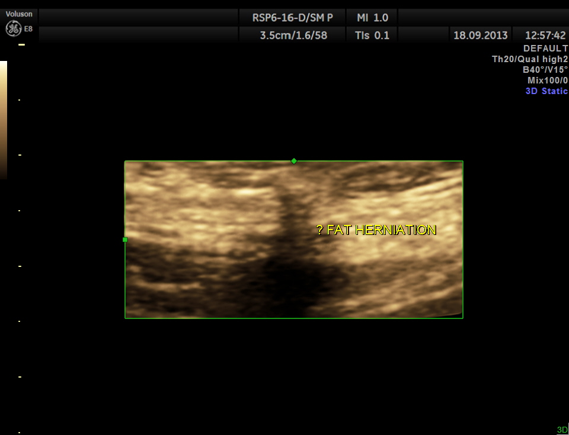This screenshot has height=435, width=569.
Task: Select the '? FAT HERNIATION' annotation text
Action: pyautogui.click(x=376, y=230)
